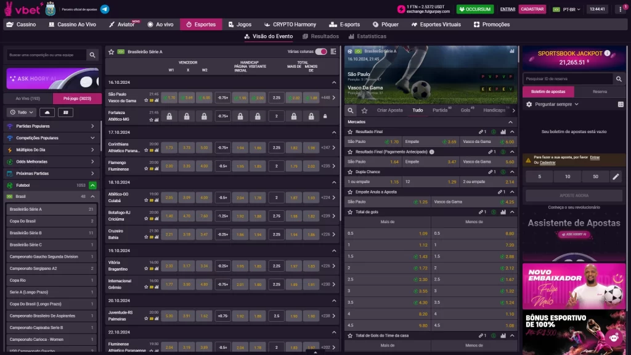
Task: Open the Tudo time filter dropdown
Action: pyautogui.click(x=22, y=112)
